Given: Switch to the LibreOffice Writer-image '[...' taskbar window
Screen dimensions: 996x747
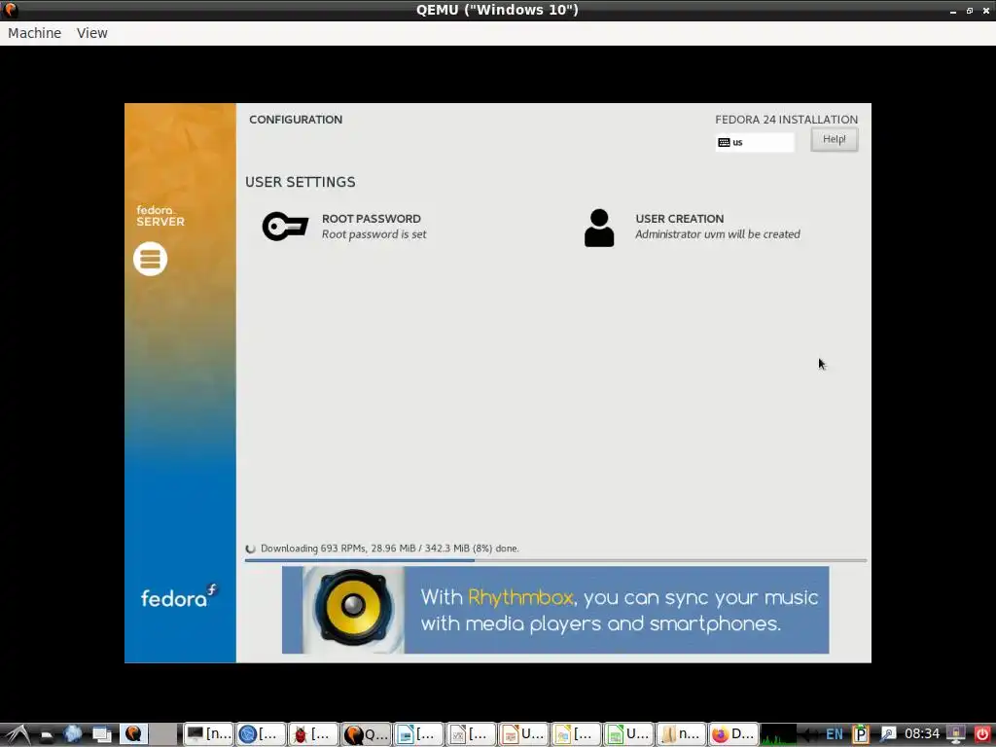Looking at the screenshot, I should pos(418,734).
